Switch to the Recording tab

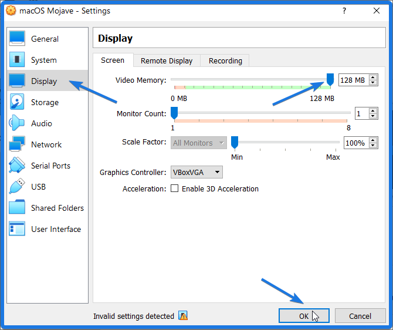[225, 60]
